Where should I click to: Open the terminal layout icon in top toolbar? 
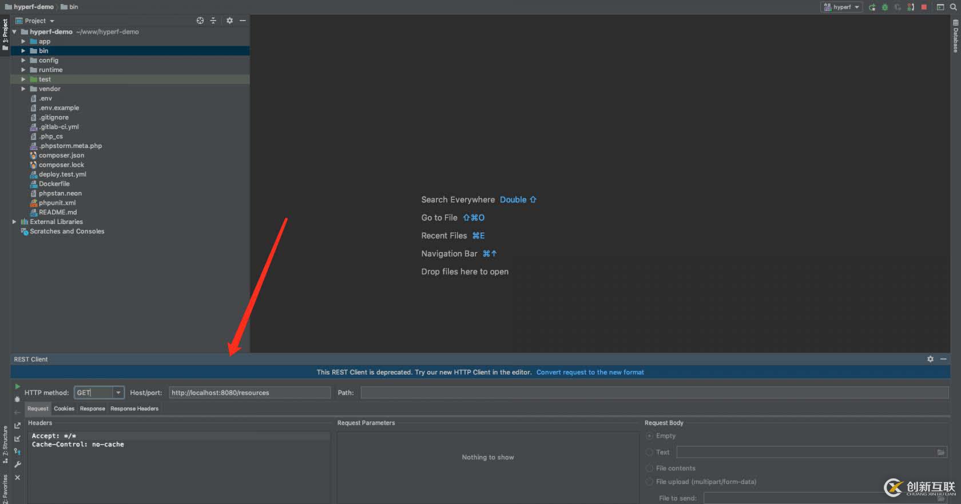pyautogui.click(x=940, y=7)
